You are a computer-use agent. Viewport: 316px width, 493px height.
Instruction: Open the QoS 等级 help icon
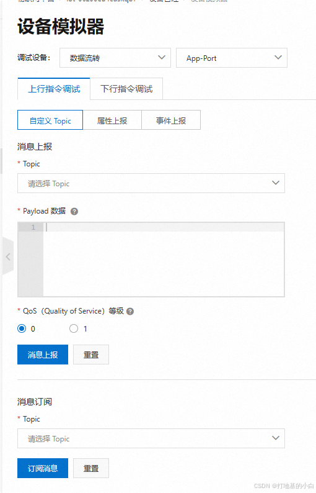pyautogui.click(x=130, y=311)
